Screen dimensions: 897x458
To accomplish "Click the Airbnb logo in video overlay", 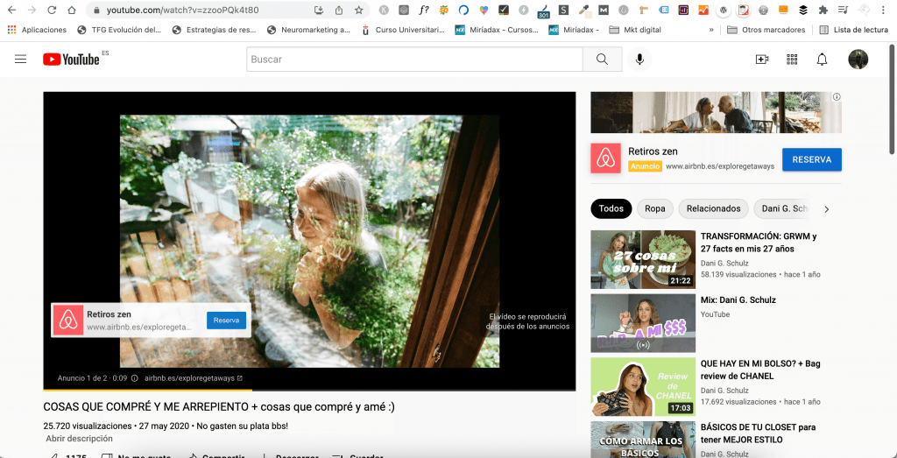I will coord(68,321).
